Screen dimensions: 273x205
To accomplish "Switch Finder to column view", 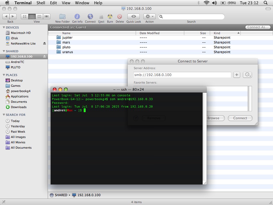I will tap(39, 16).
